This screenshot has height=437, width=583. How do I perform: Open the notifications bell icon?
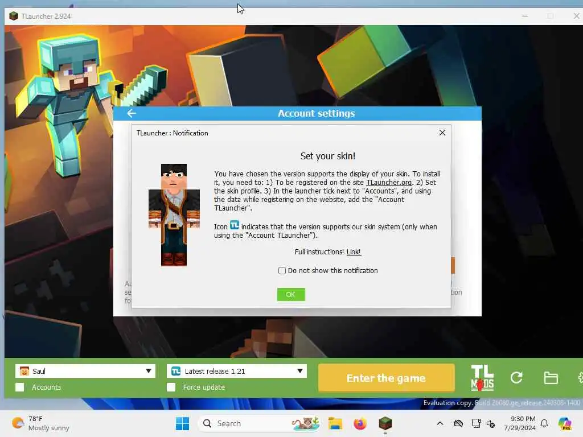[x=544, y=423]
